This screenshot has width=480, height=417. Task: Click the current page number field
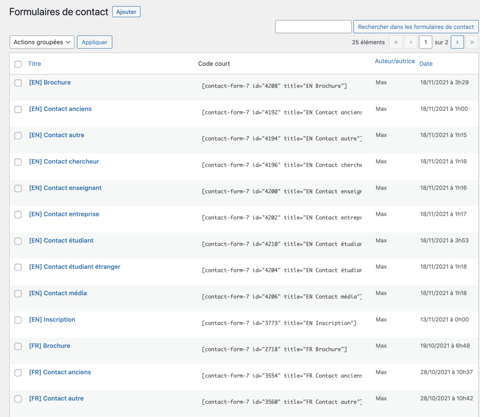point(425,42)
